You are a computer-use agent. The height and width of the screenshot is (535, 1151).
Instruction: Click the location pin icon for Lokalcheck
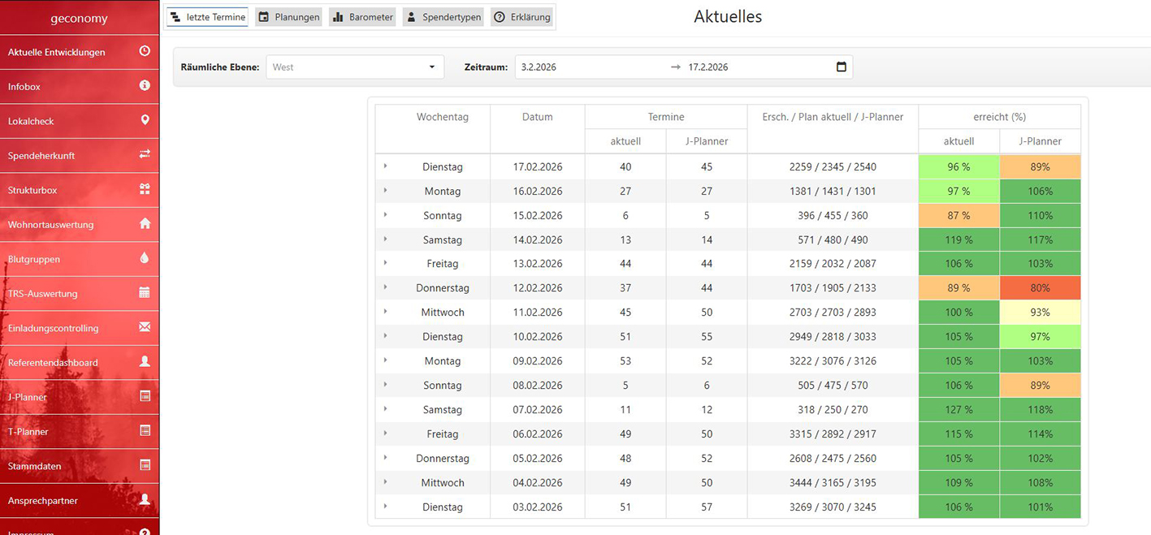[145, 120]
